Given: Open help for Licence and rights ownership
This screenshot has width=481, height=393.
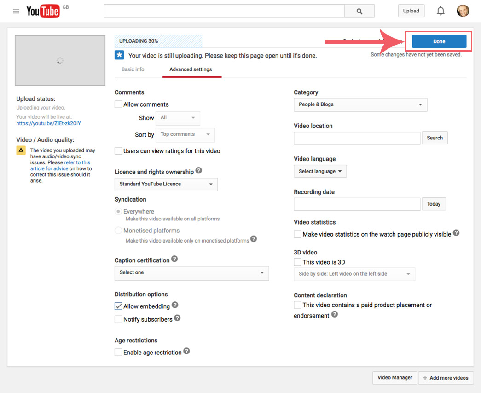Looking at the screenshot, I should click(x=199, y=170).
